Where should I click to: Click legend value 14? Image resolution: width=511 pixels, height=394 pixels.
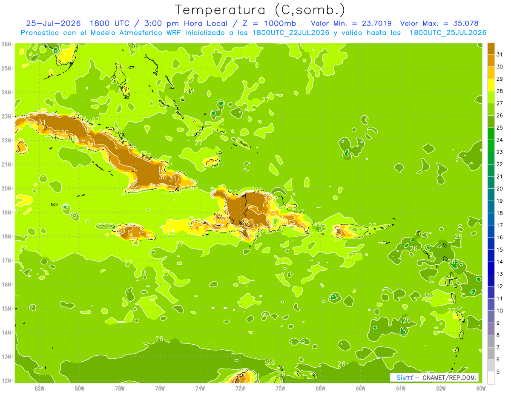[500, 262]
